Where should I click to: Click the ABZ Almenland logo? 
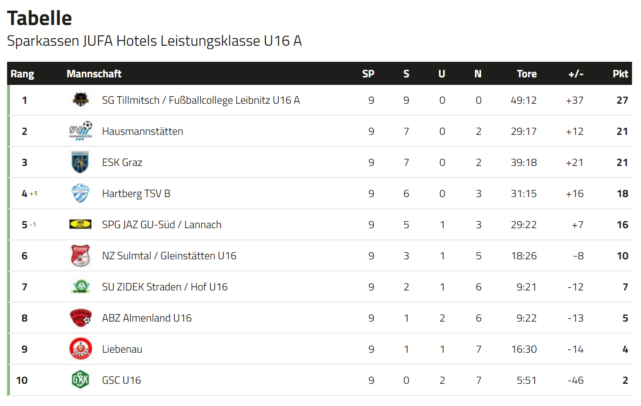80,318
